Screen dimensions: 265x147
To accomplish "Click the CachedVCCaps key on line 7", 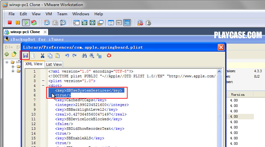I will click(x=81, y=100).
